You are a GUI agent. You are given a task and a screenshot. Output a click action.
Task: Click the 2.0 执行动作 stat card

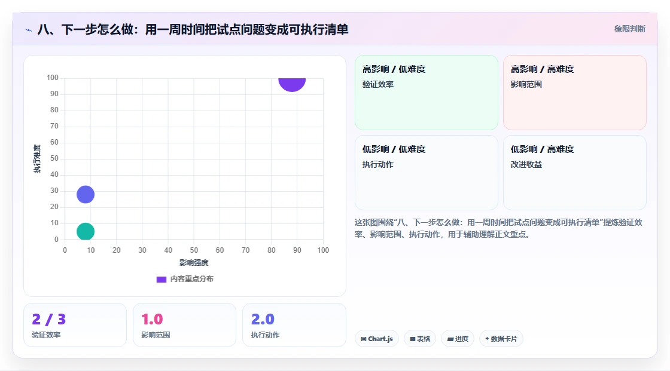point(294,325)
